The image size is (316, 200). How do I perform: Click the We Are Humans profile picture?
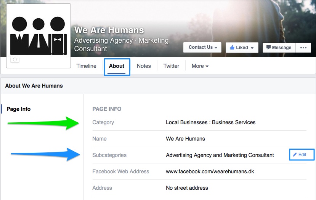click(x=38, y=36)
